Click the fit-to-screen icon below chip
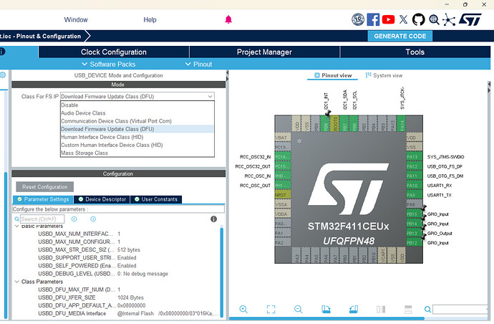The height and width of the screenshot is (324, 494). [271, 309]
